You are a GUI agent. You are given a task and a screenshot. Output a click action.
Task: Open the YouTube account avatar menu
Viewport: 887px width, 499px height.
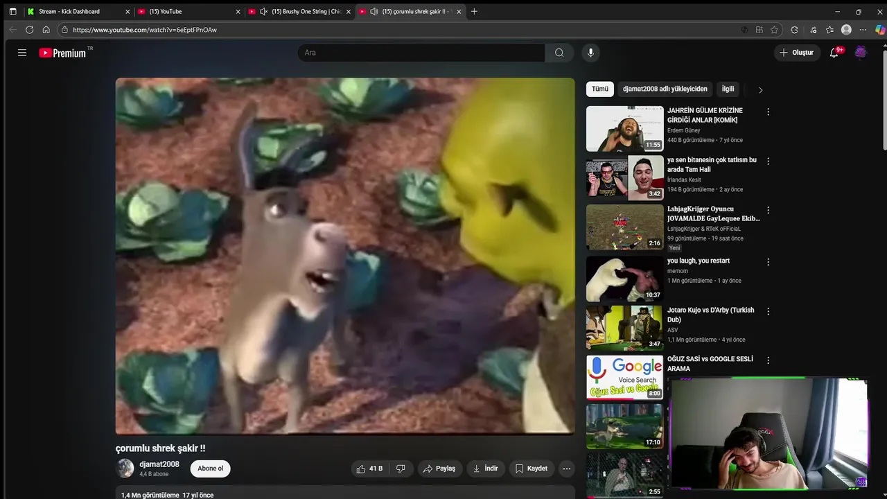[x=861, y=53]
